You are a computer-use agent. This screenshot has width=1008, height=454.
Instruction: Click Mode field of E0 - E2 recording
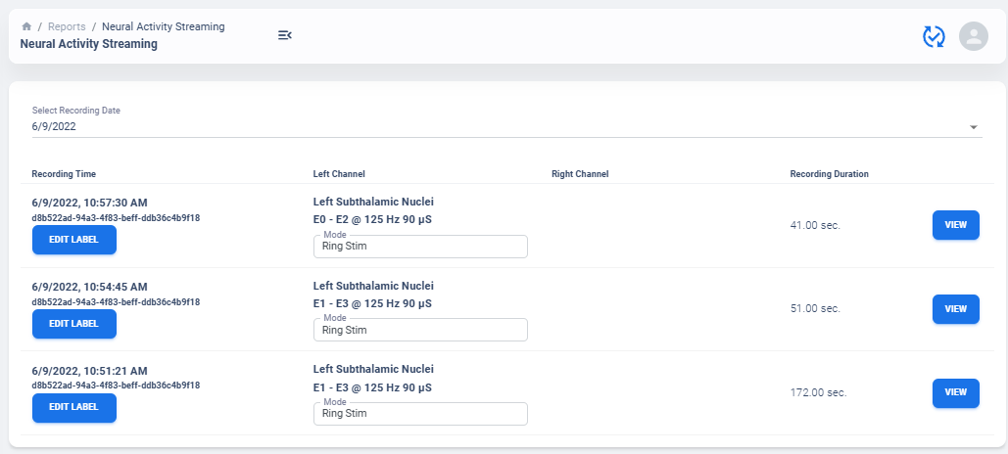point(420,248)
